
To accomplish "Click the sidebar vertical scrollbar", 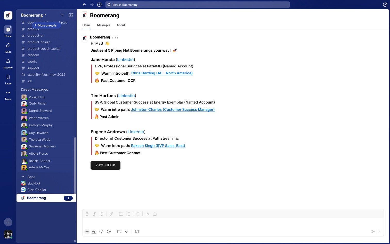I will pos(75,165).
